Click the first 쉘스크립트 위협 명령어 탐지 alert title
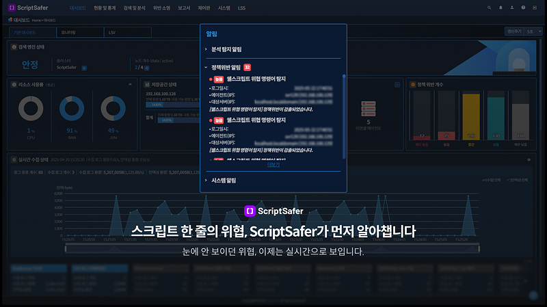Image resolution: width=547 pixels, height=307 pixels. pos(256,79)
